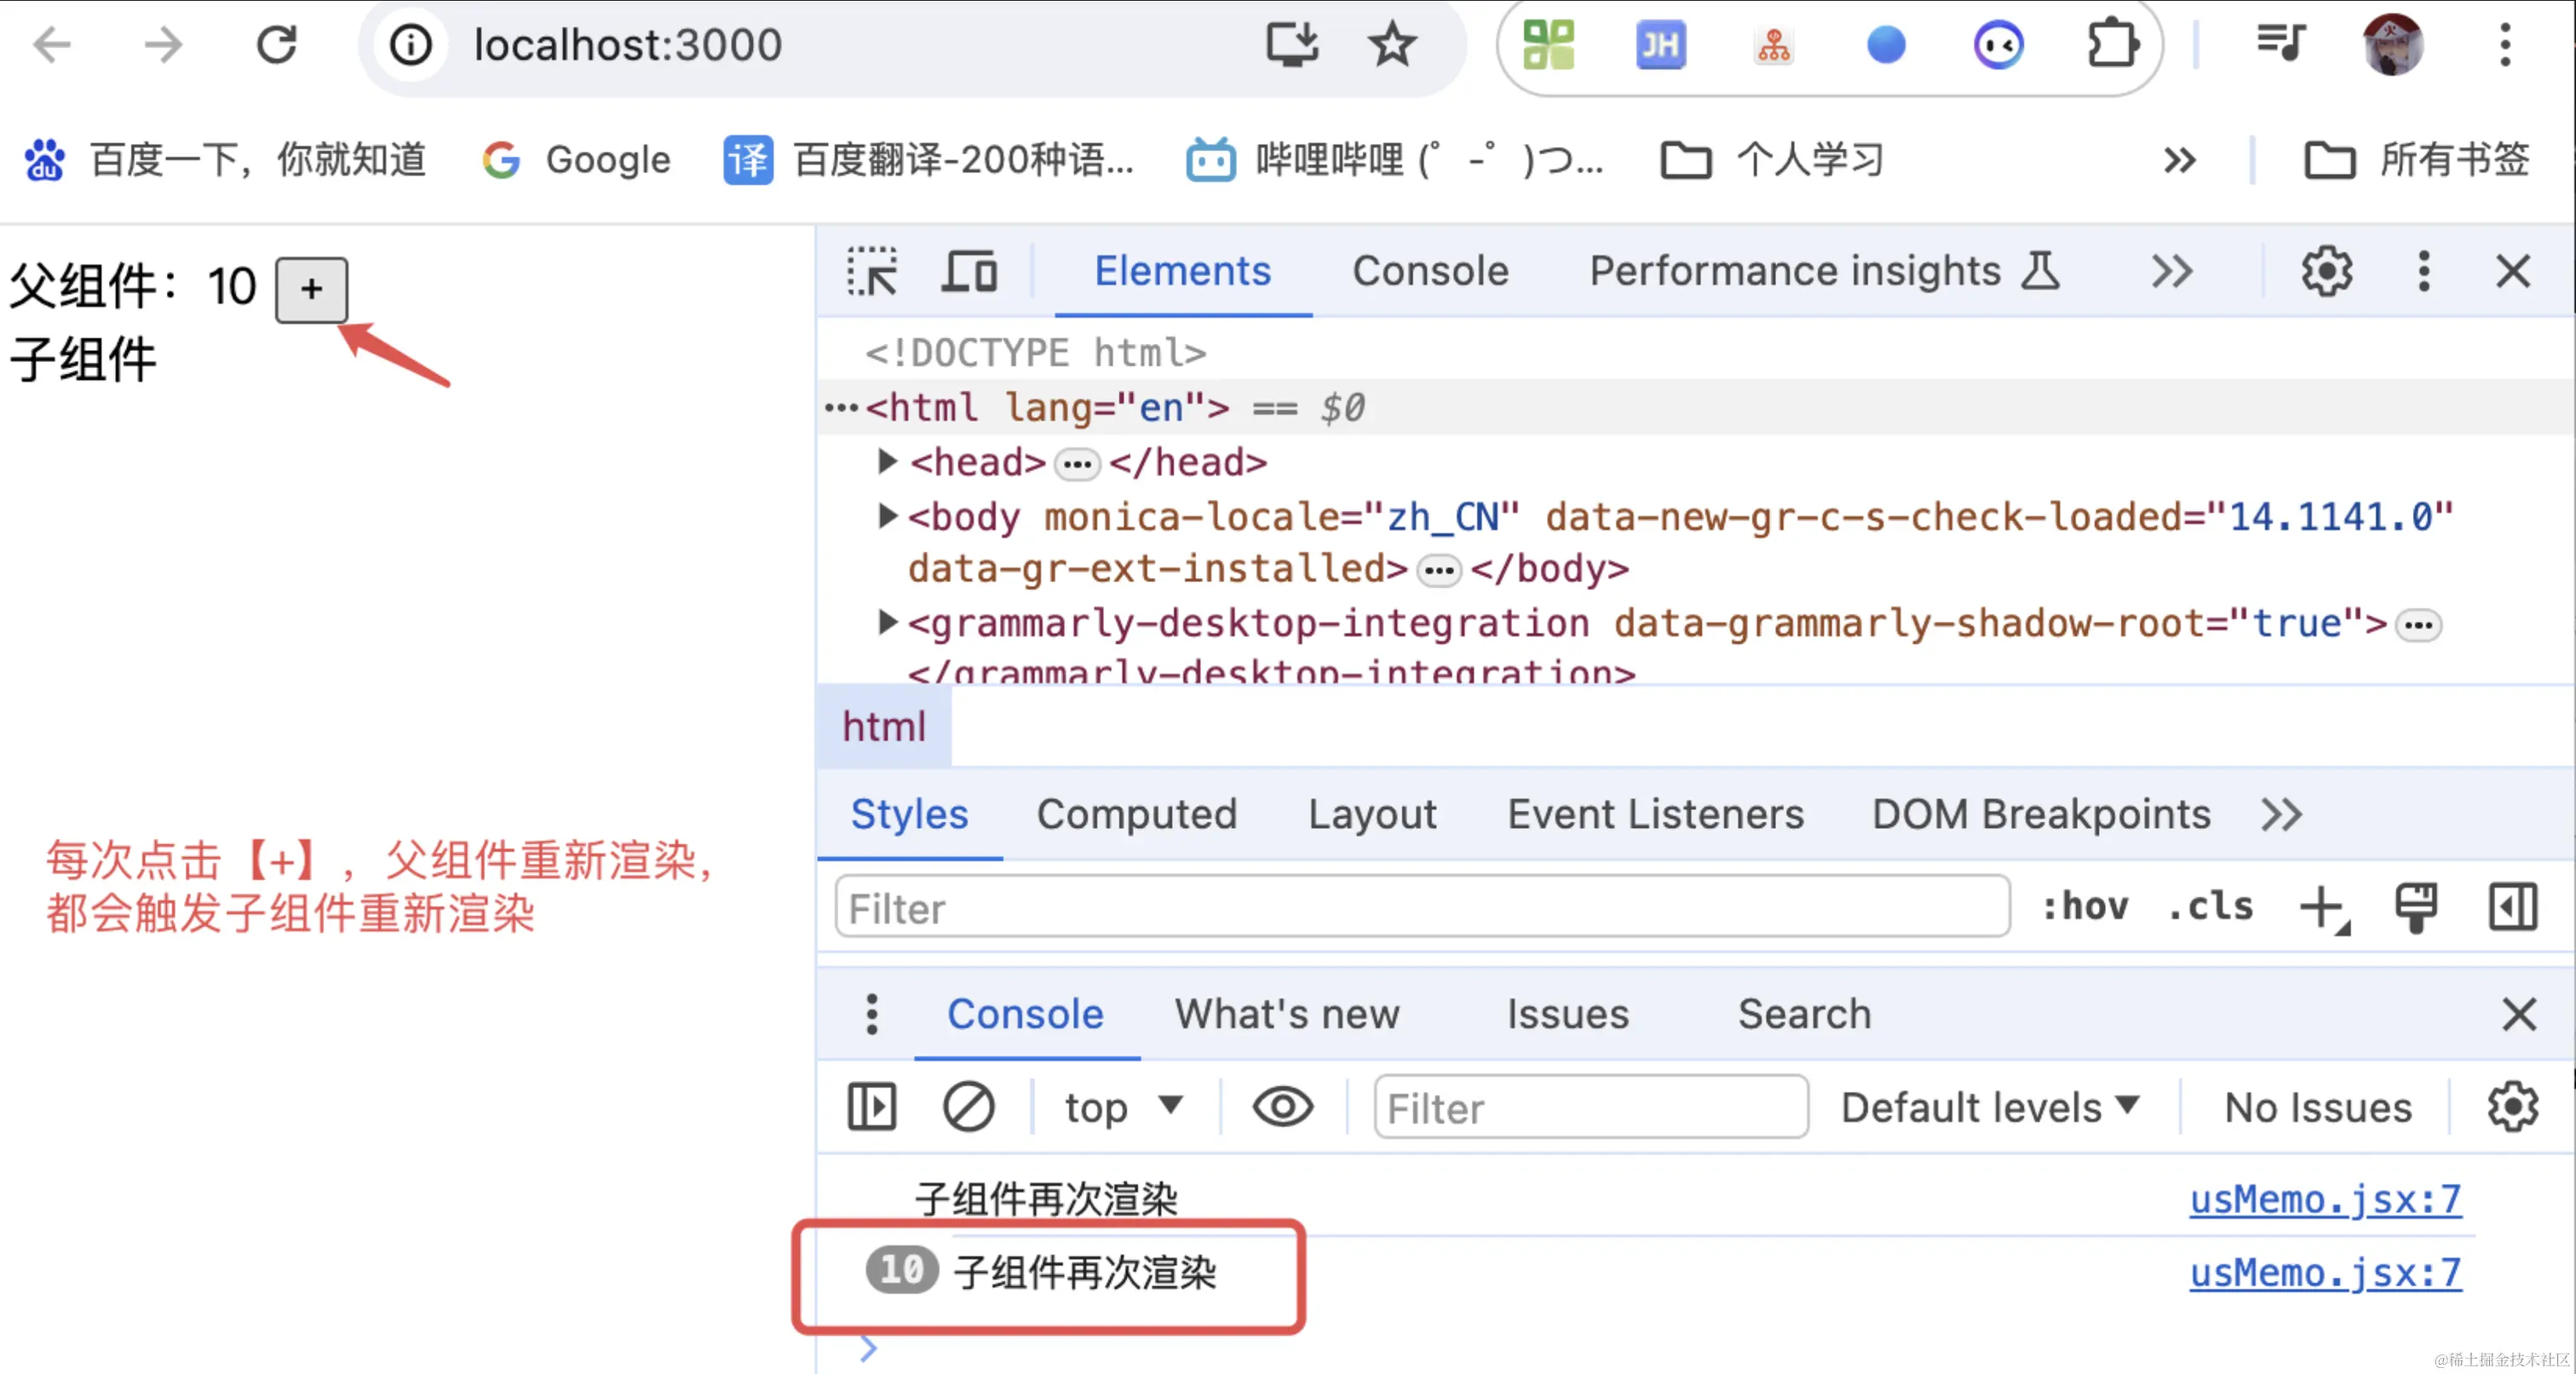The width and height of the screenshot is (2576, 1374).
Task: Bookmark this page with star icon
Action: point(1391,45)
